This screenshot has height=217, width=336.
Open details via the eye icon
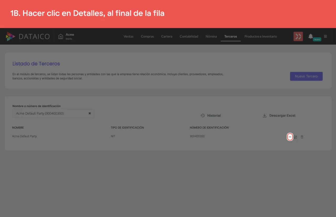pos(290,137)
